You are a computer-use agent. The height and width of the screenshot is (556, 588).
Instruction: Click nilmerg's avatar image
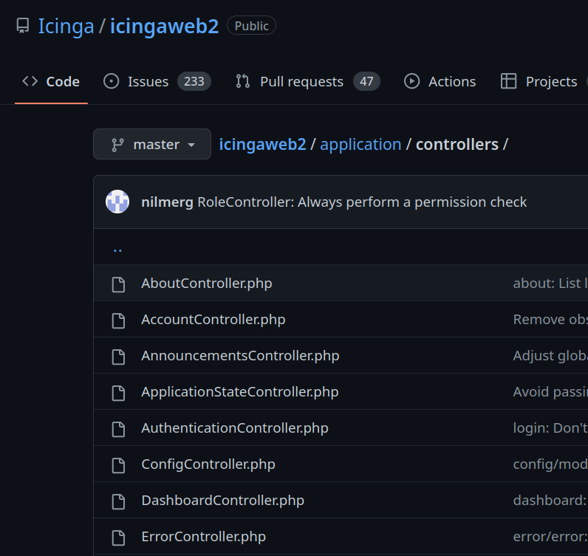click(117, 202)
